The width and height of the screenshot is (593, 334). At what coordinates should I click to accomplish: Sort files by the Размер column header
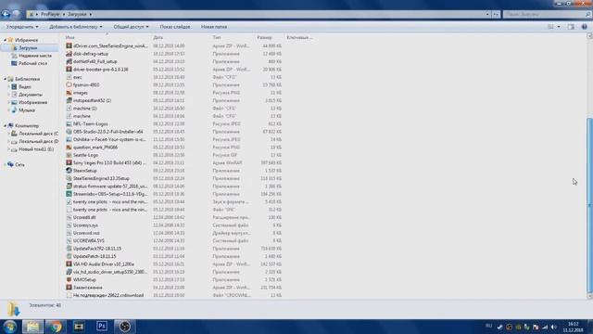(264, 37)
